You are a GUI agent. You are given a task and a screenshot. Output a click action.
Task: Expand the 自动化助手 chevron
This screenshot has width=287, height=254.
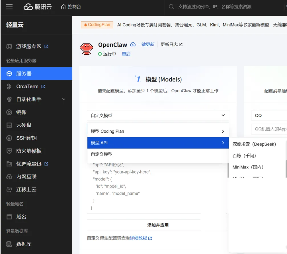click(x=64, y=99)
